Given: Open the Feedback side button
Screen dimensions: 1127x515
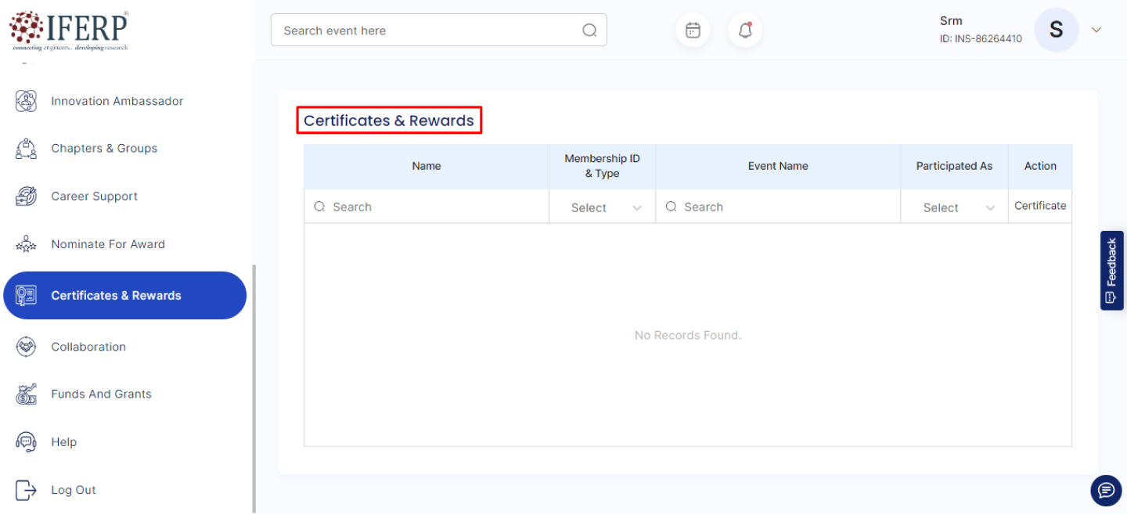Looking at the screenshot, I should click(1111, 270).
